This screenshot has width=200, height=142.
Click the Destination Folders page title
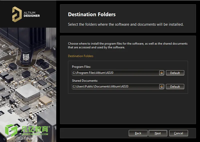click(92, 14)
